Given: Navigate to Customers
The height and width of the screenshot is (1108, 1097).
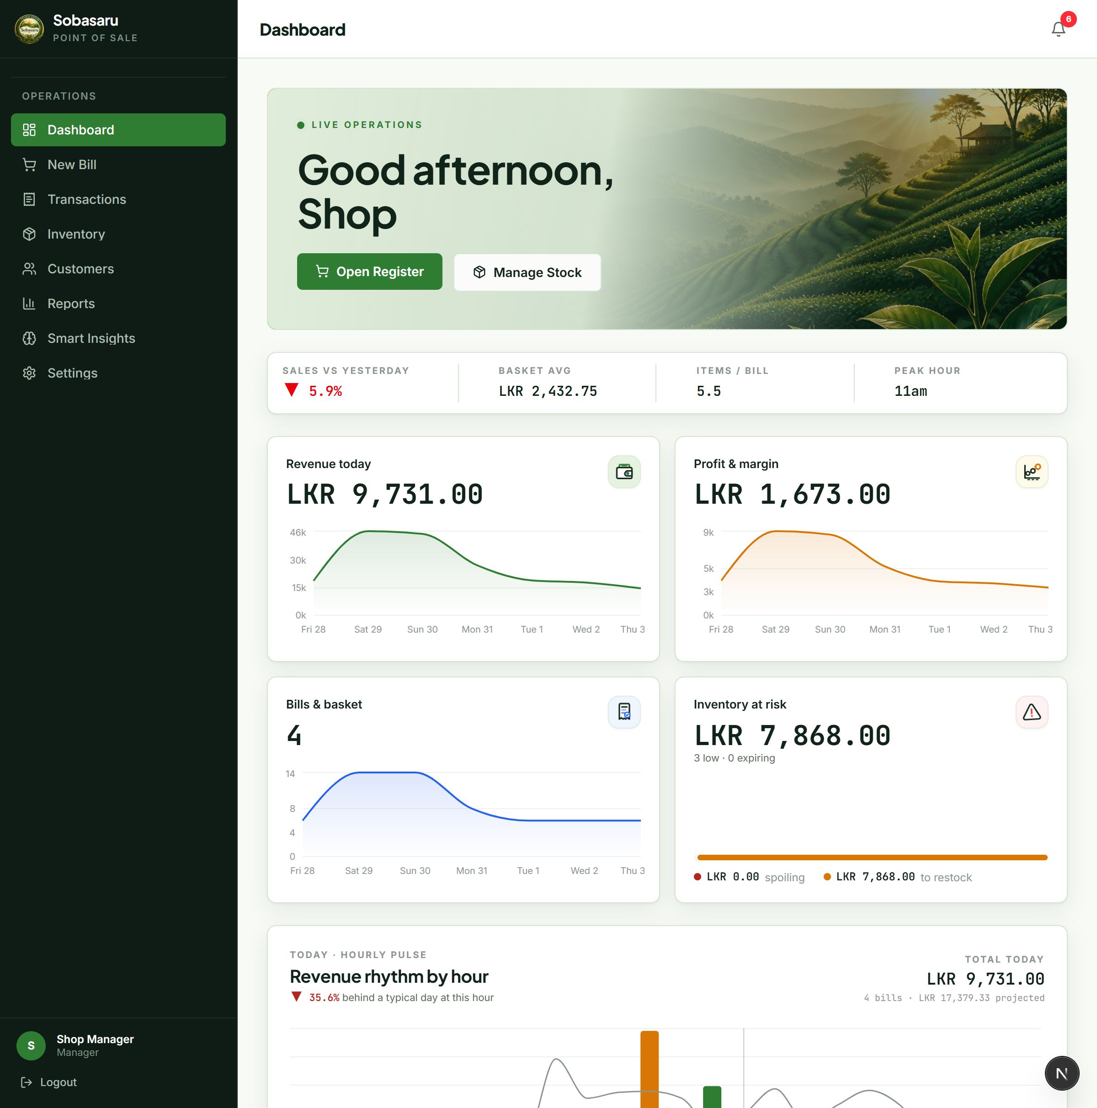Looking at the screenshot, I should (x=118, y=268).
